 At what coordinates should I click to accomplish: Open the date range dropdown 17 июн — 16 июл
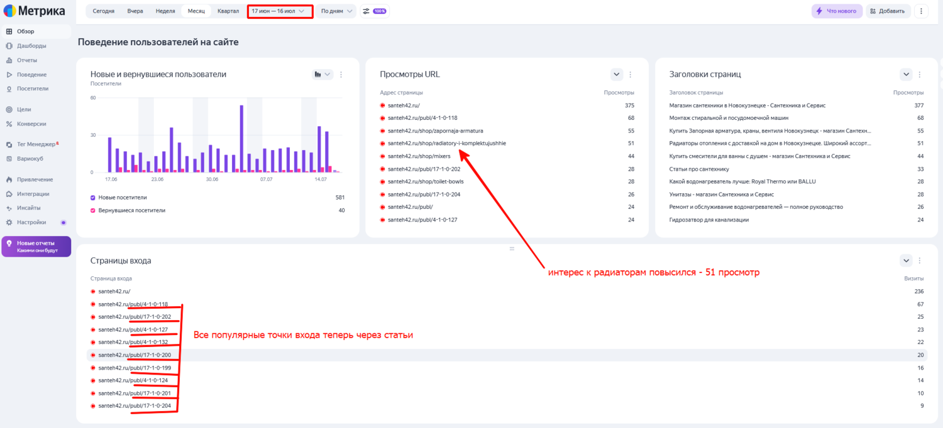(x=280, y=11)
